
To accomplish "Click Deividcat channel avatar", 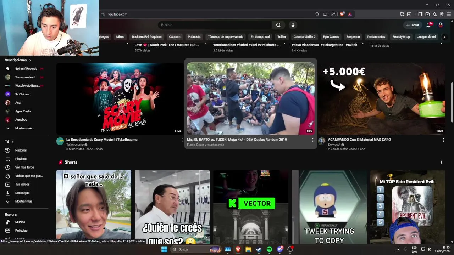I will pyautogui.click(x=322, y=141).
